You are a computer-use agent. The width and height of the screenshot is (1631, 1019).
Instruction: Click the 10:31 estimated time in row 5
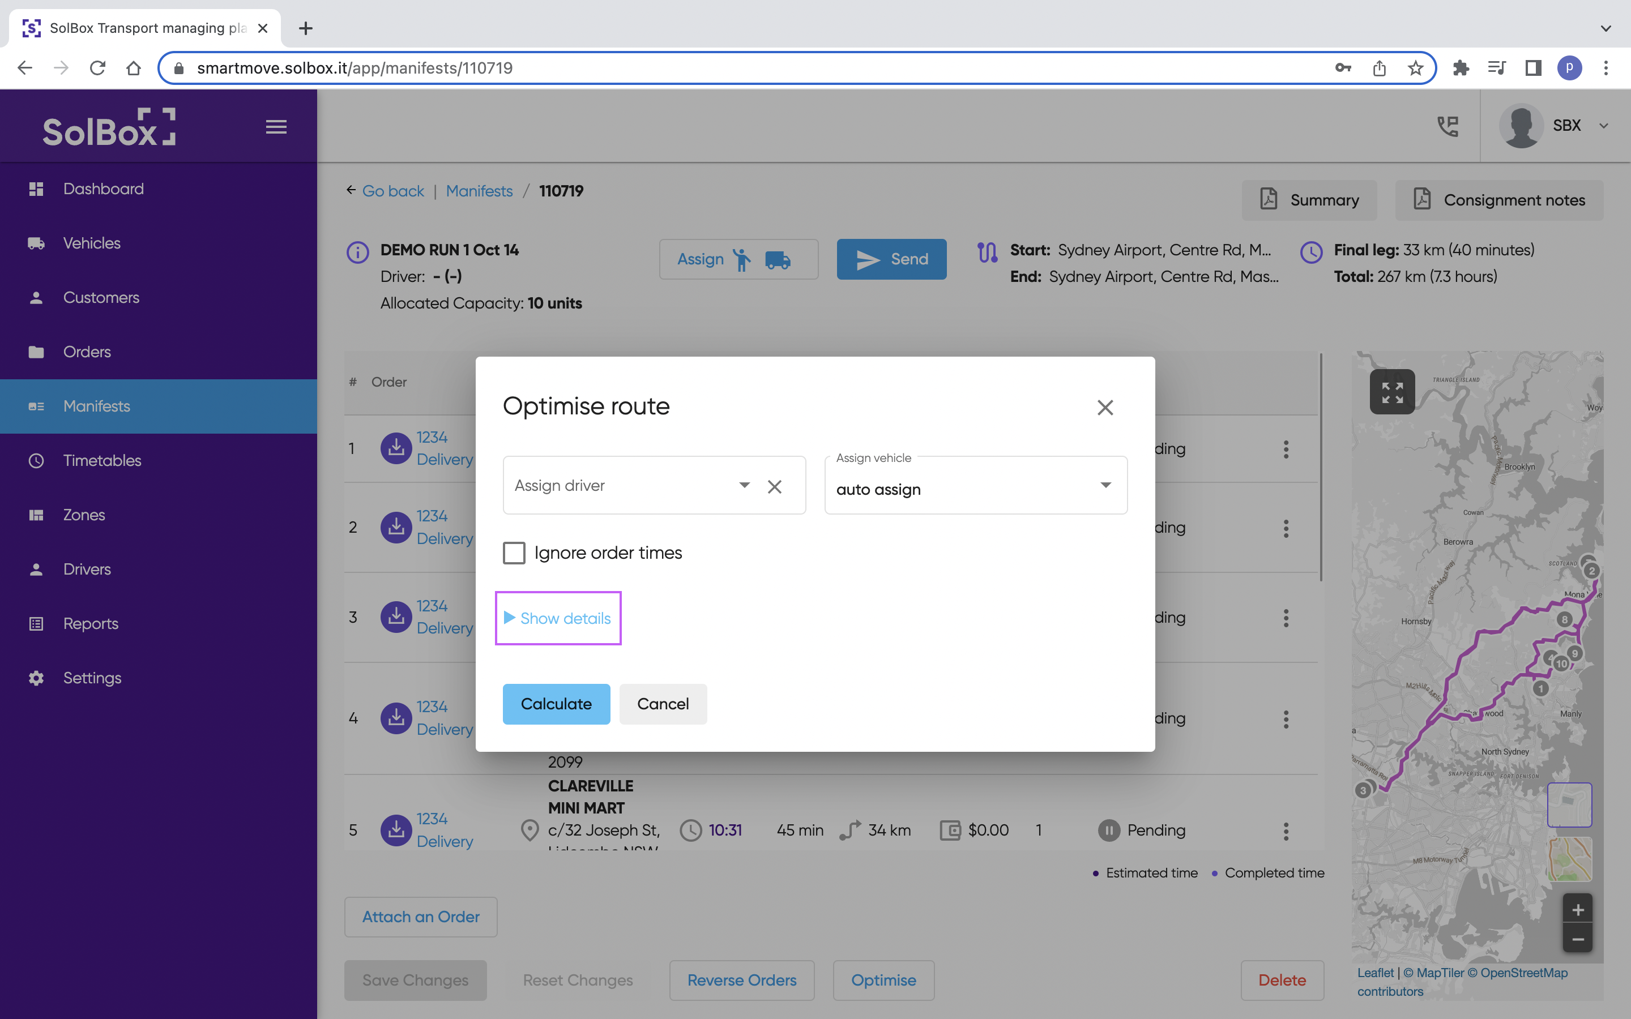coord(725,830)
